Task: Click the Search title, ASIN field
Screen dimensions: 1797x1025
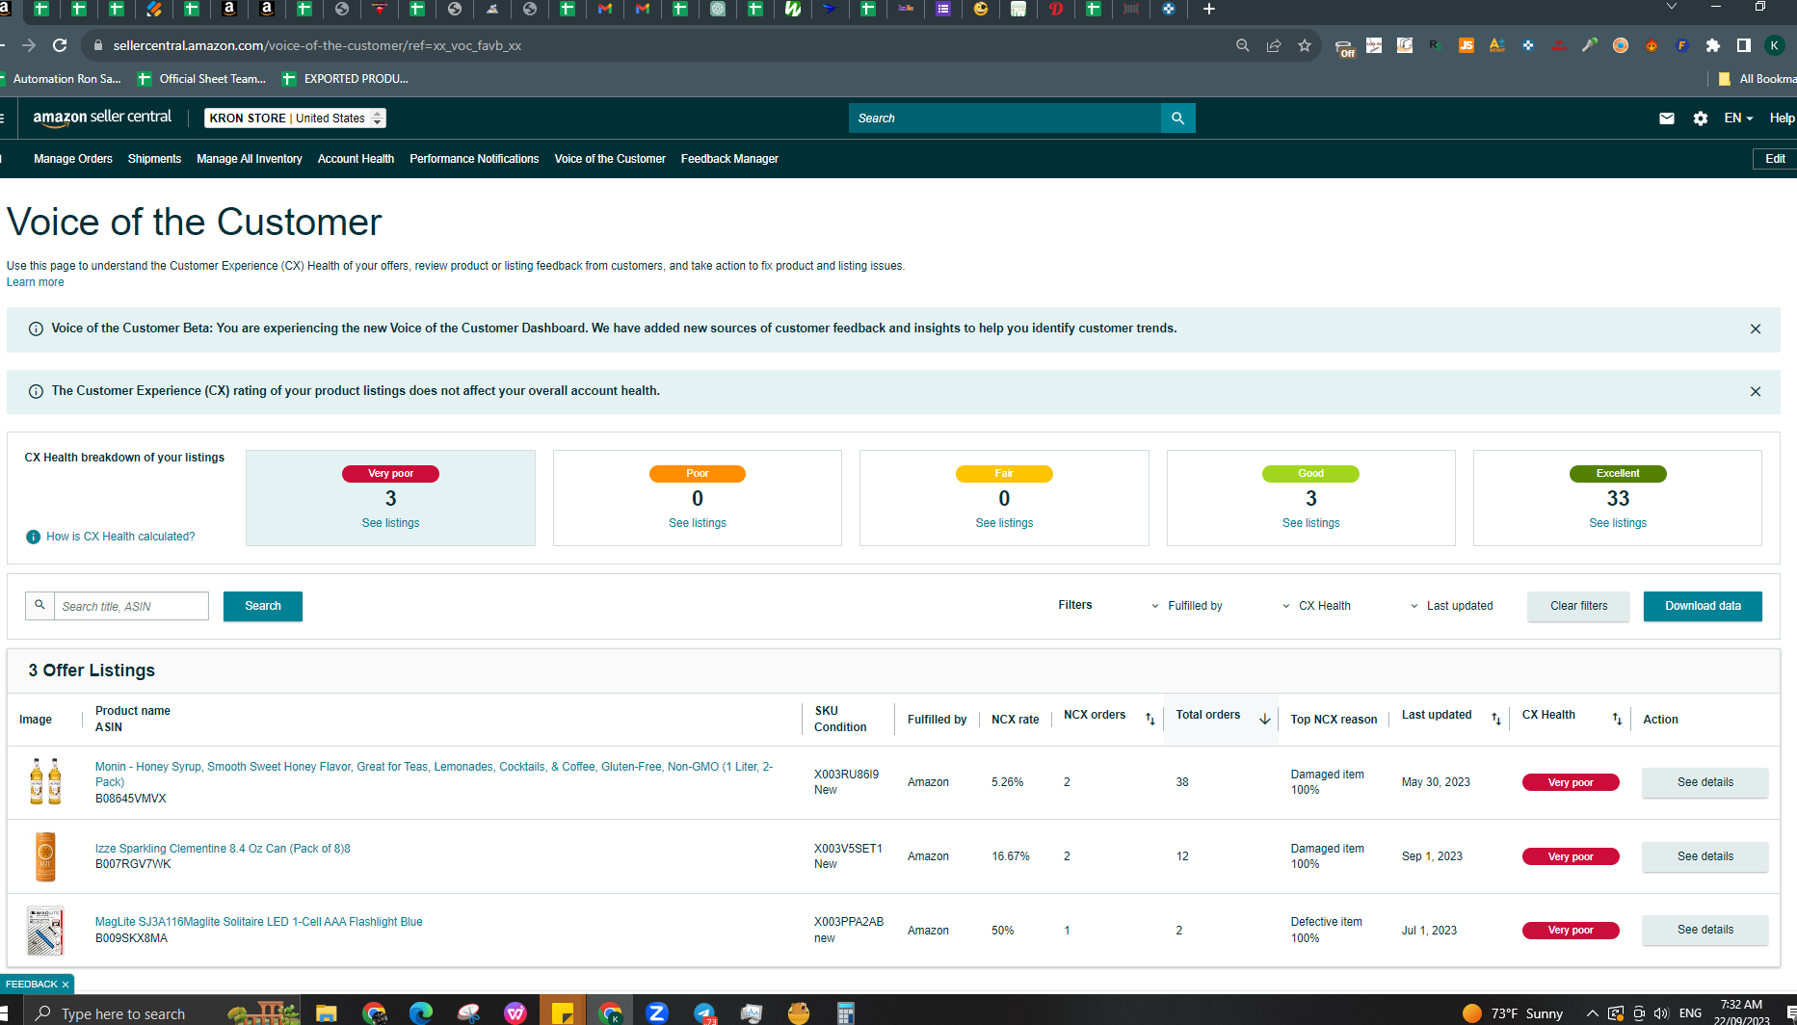Action: point(131,606)
